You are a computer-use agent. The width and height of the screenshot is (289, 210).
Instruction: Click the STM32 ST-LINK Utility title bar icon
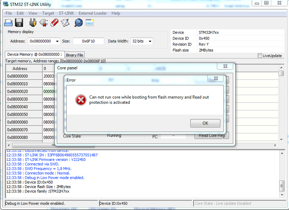6,4
